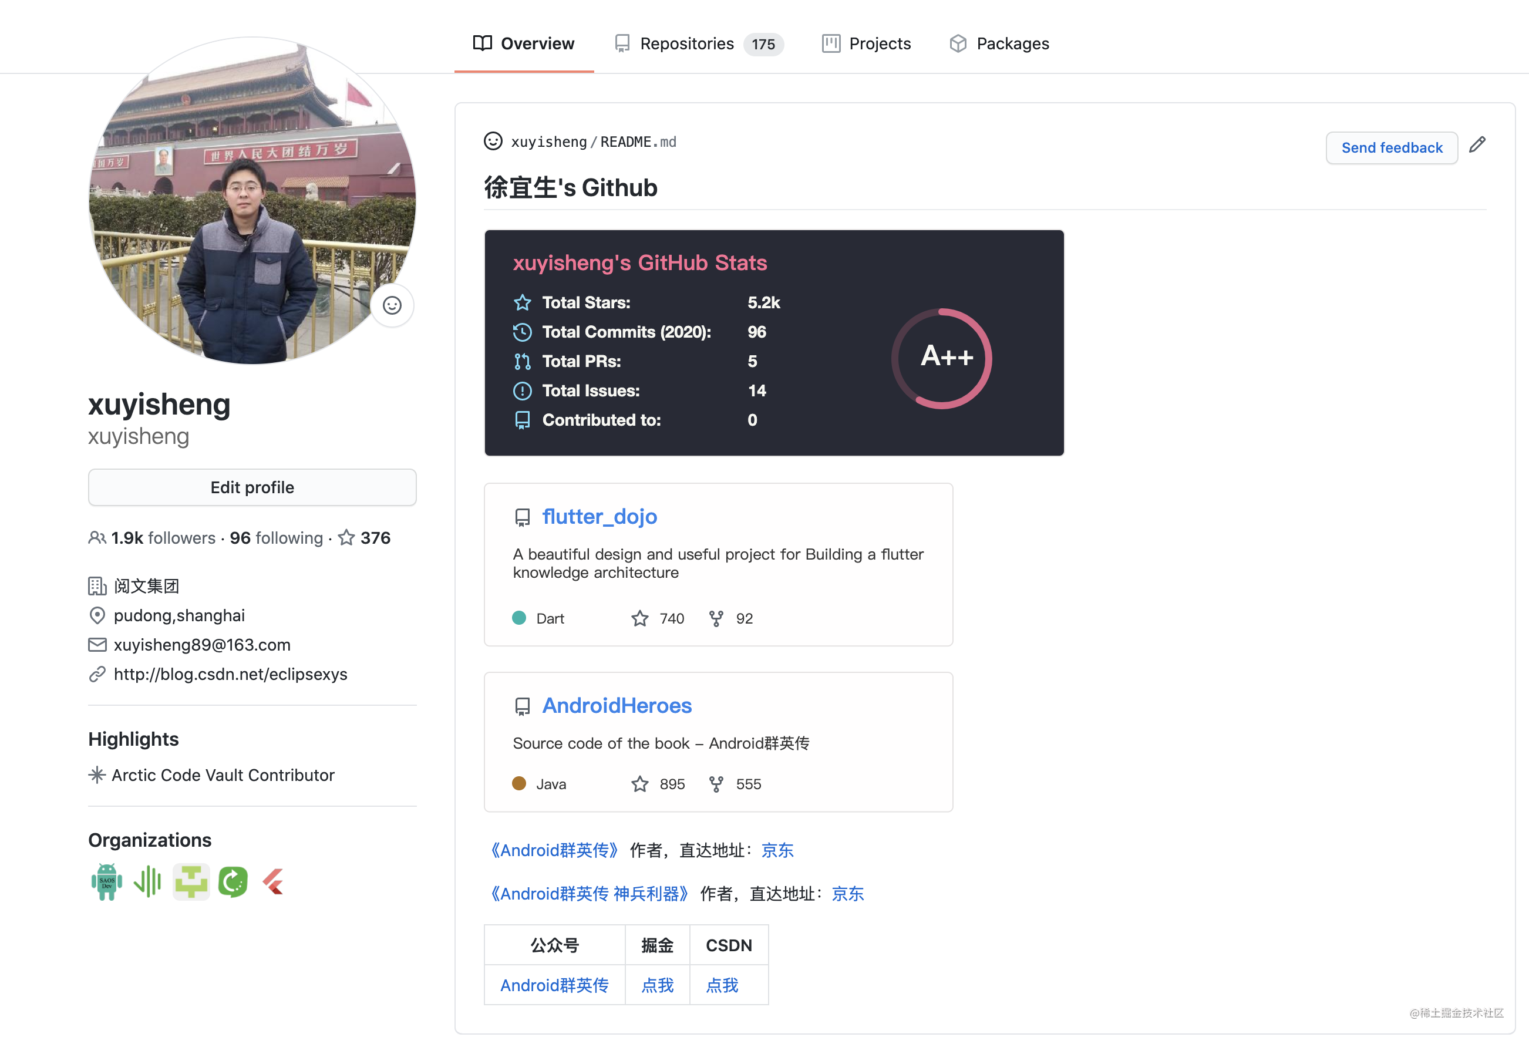
Task: Click the Java language color dot
Action: tap(519, 783)
